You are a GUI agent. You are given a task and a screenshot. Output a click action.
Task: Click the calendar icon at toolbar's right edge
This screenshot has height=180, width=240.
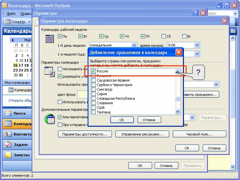click(x=233, y=31)
